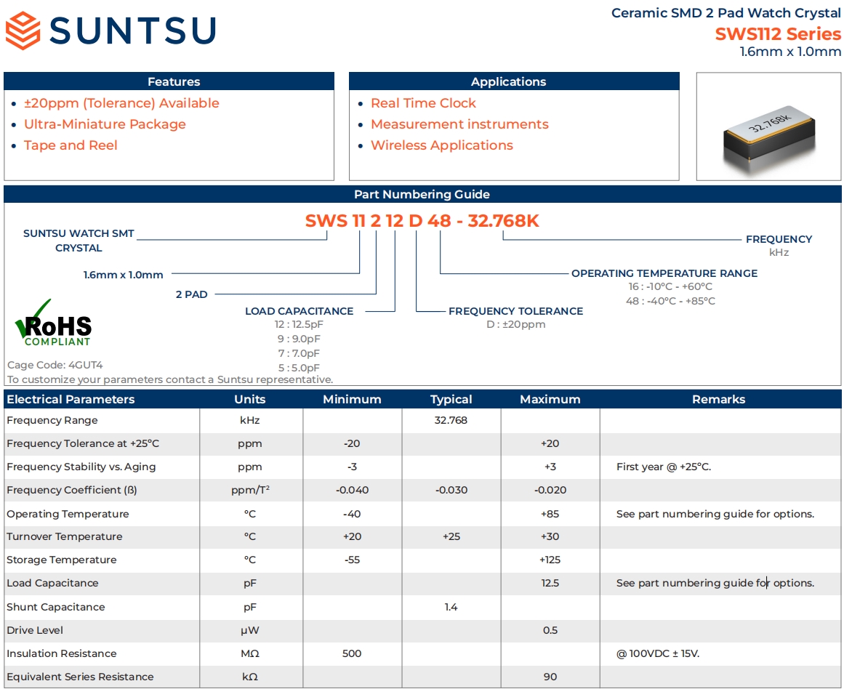This screenshot has width=844, height=689.
Task: Click the Real Time Clock bullet item
Action: [423, 103]
